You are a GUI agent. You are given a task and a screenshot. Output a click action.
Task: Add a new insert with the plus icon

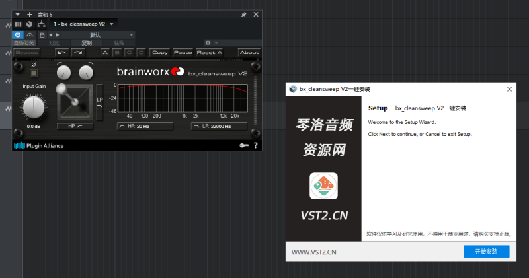click(29, 14)
